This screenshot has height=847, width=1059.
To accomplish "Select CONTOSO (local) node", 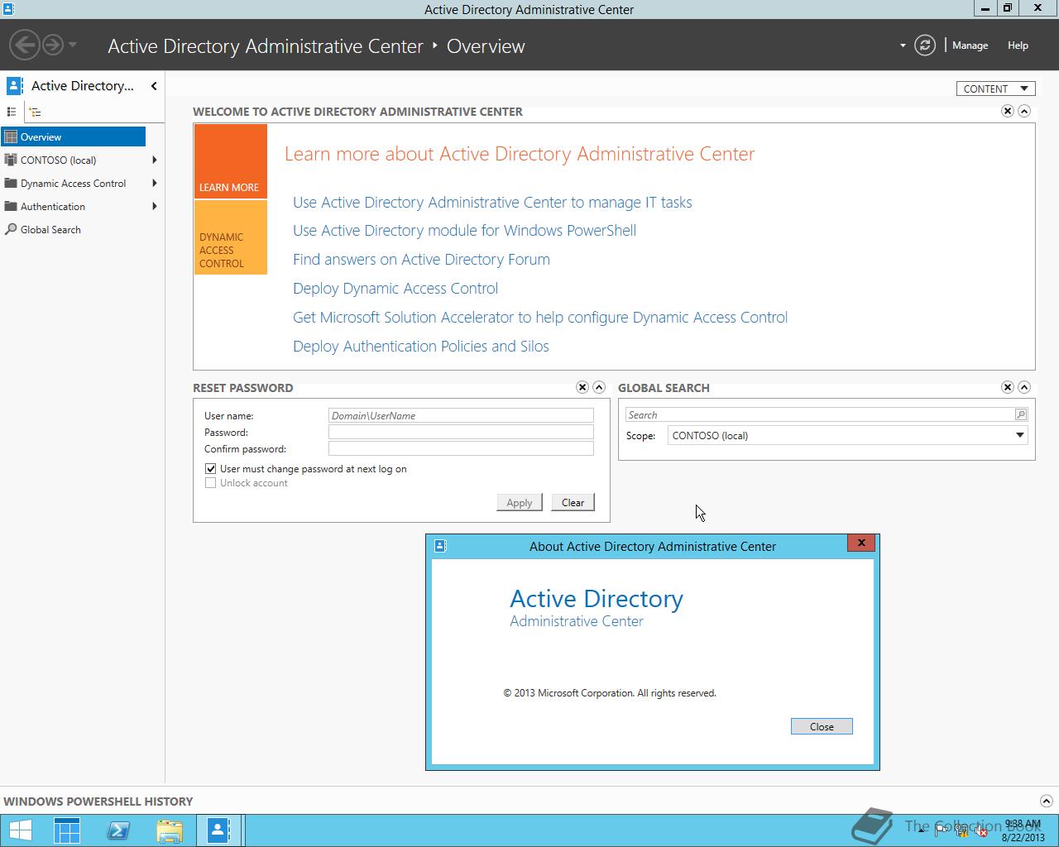I will (58, 160).
